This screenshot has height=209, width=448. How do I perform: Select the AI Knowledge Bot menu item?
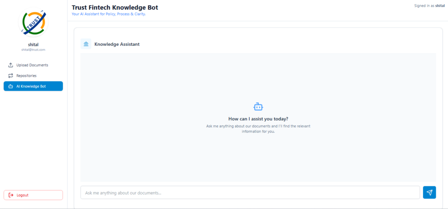(x=33, y=86)
